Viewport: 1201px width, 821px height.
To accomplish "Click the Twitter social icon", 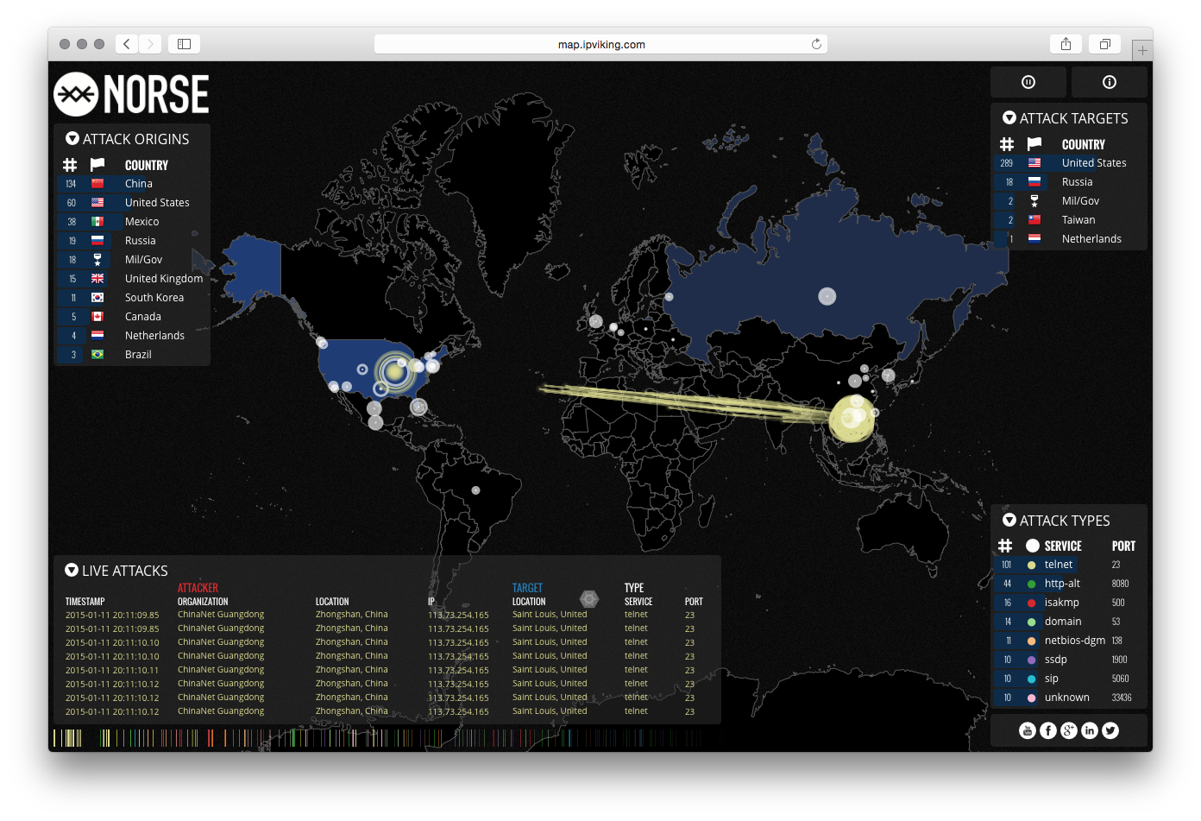I will tap(1110, 731).
